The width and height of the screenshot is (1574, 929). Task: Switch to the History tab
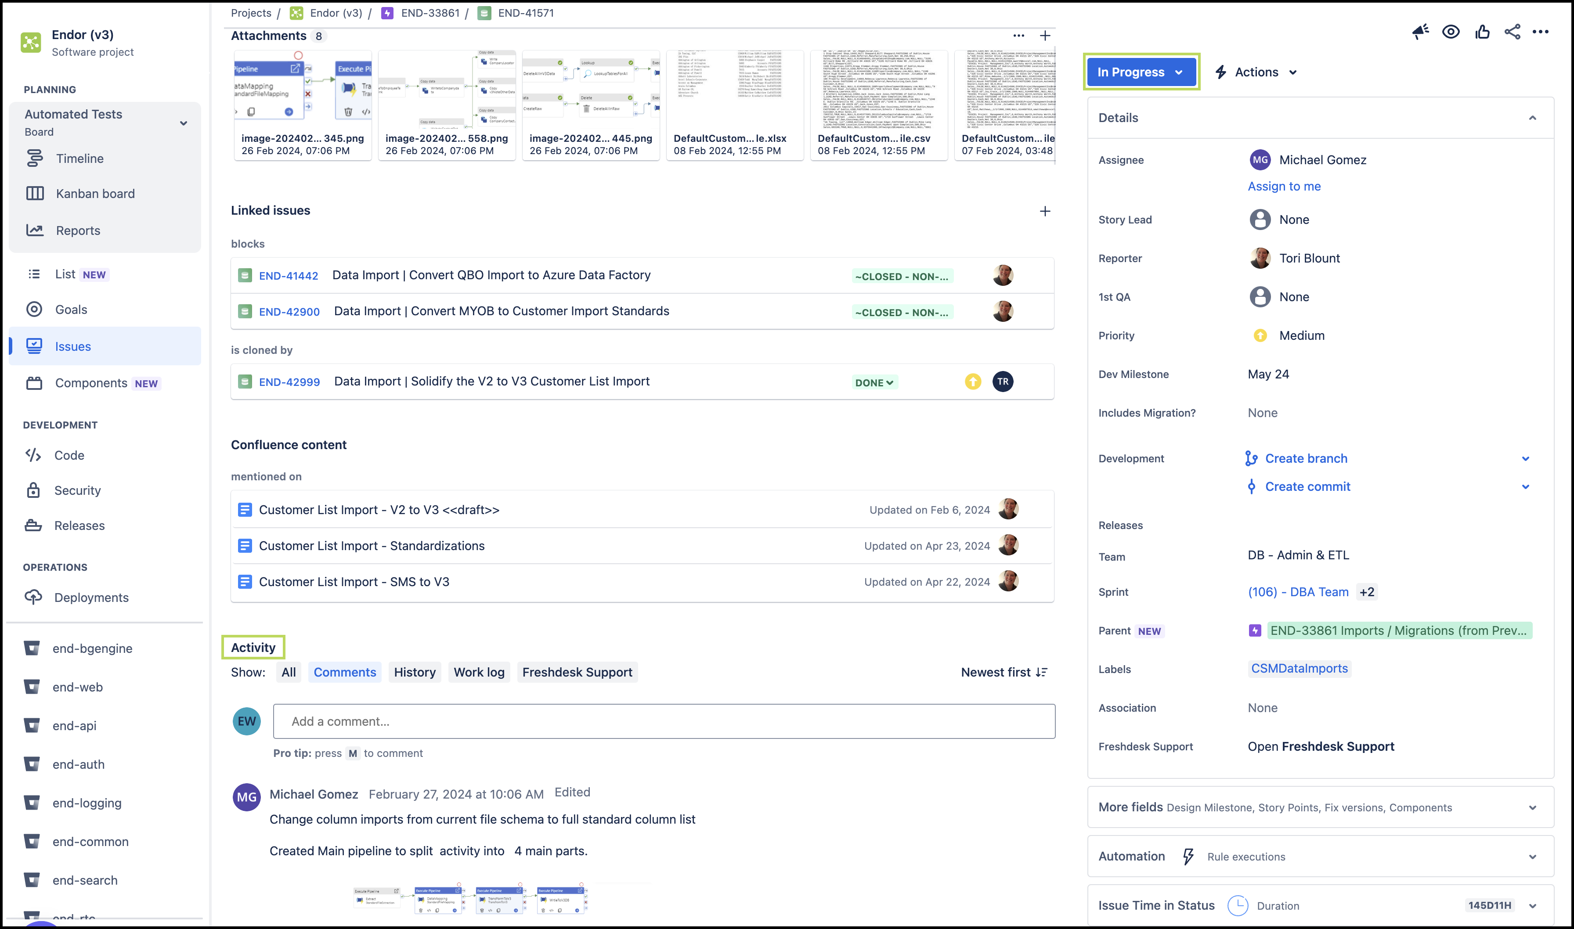click(415, 672)
